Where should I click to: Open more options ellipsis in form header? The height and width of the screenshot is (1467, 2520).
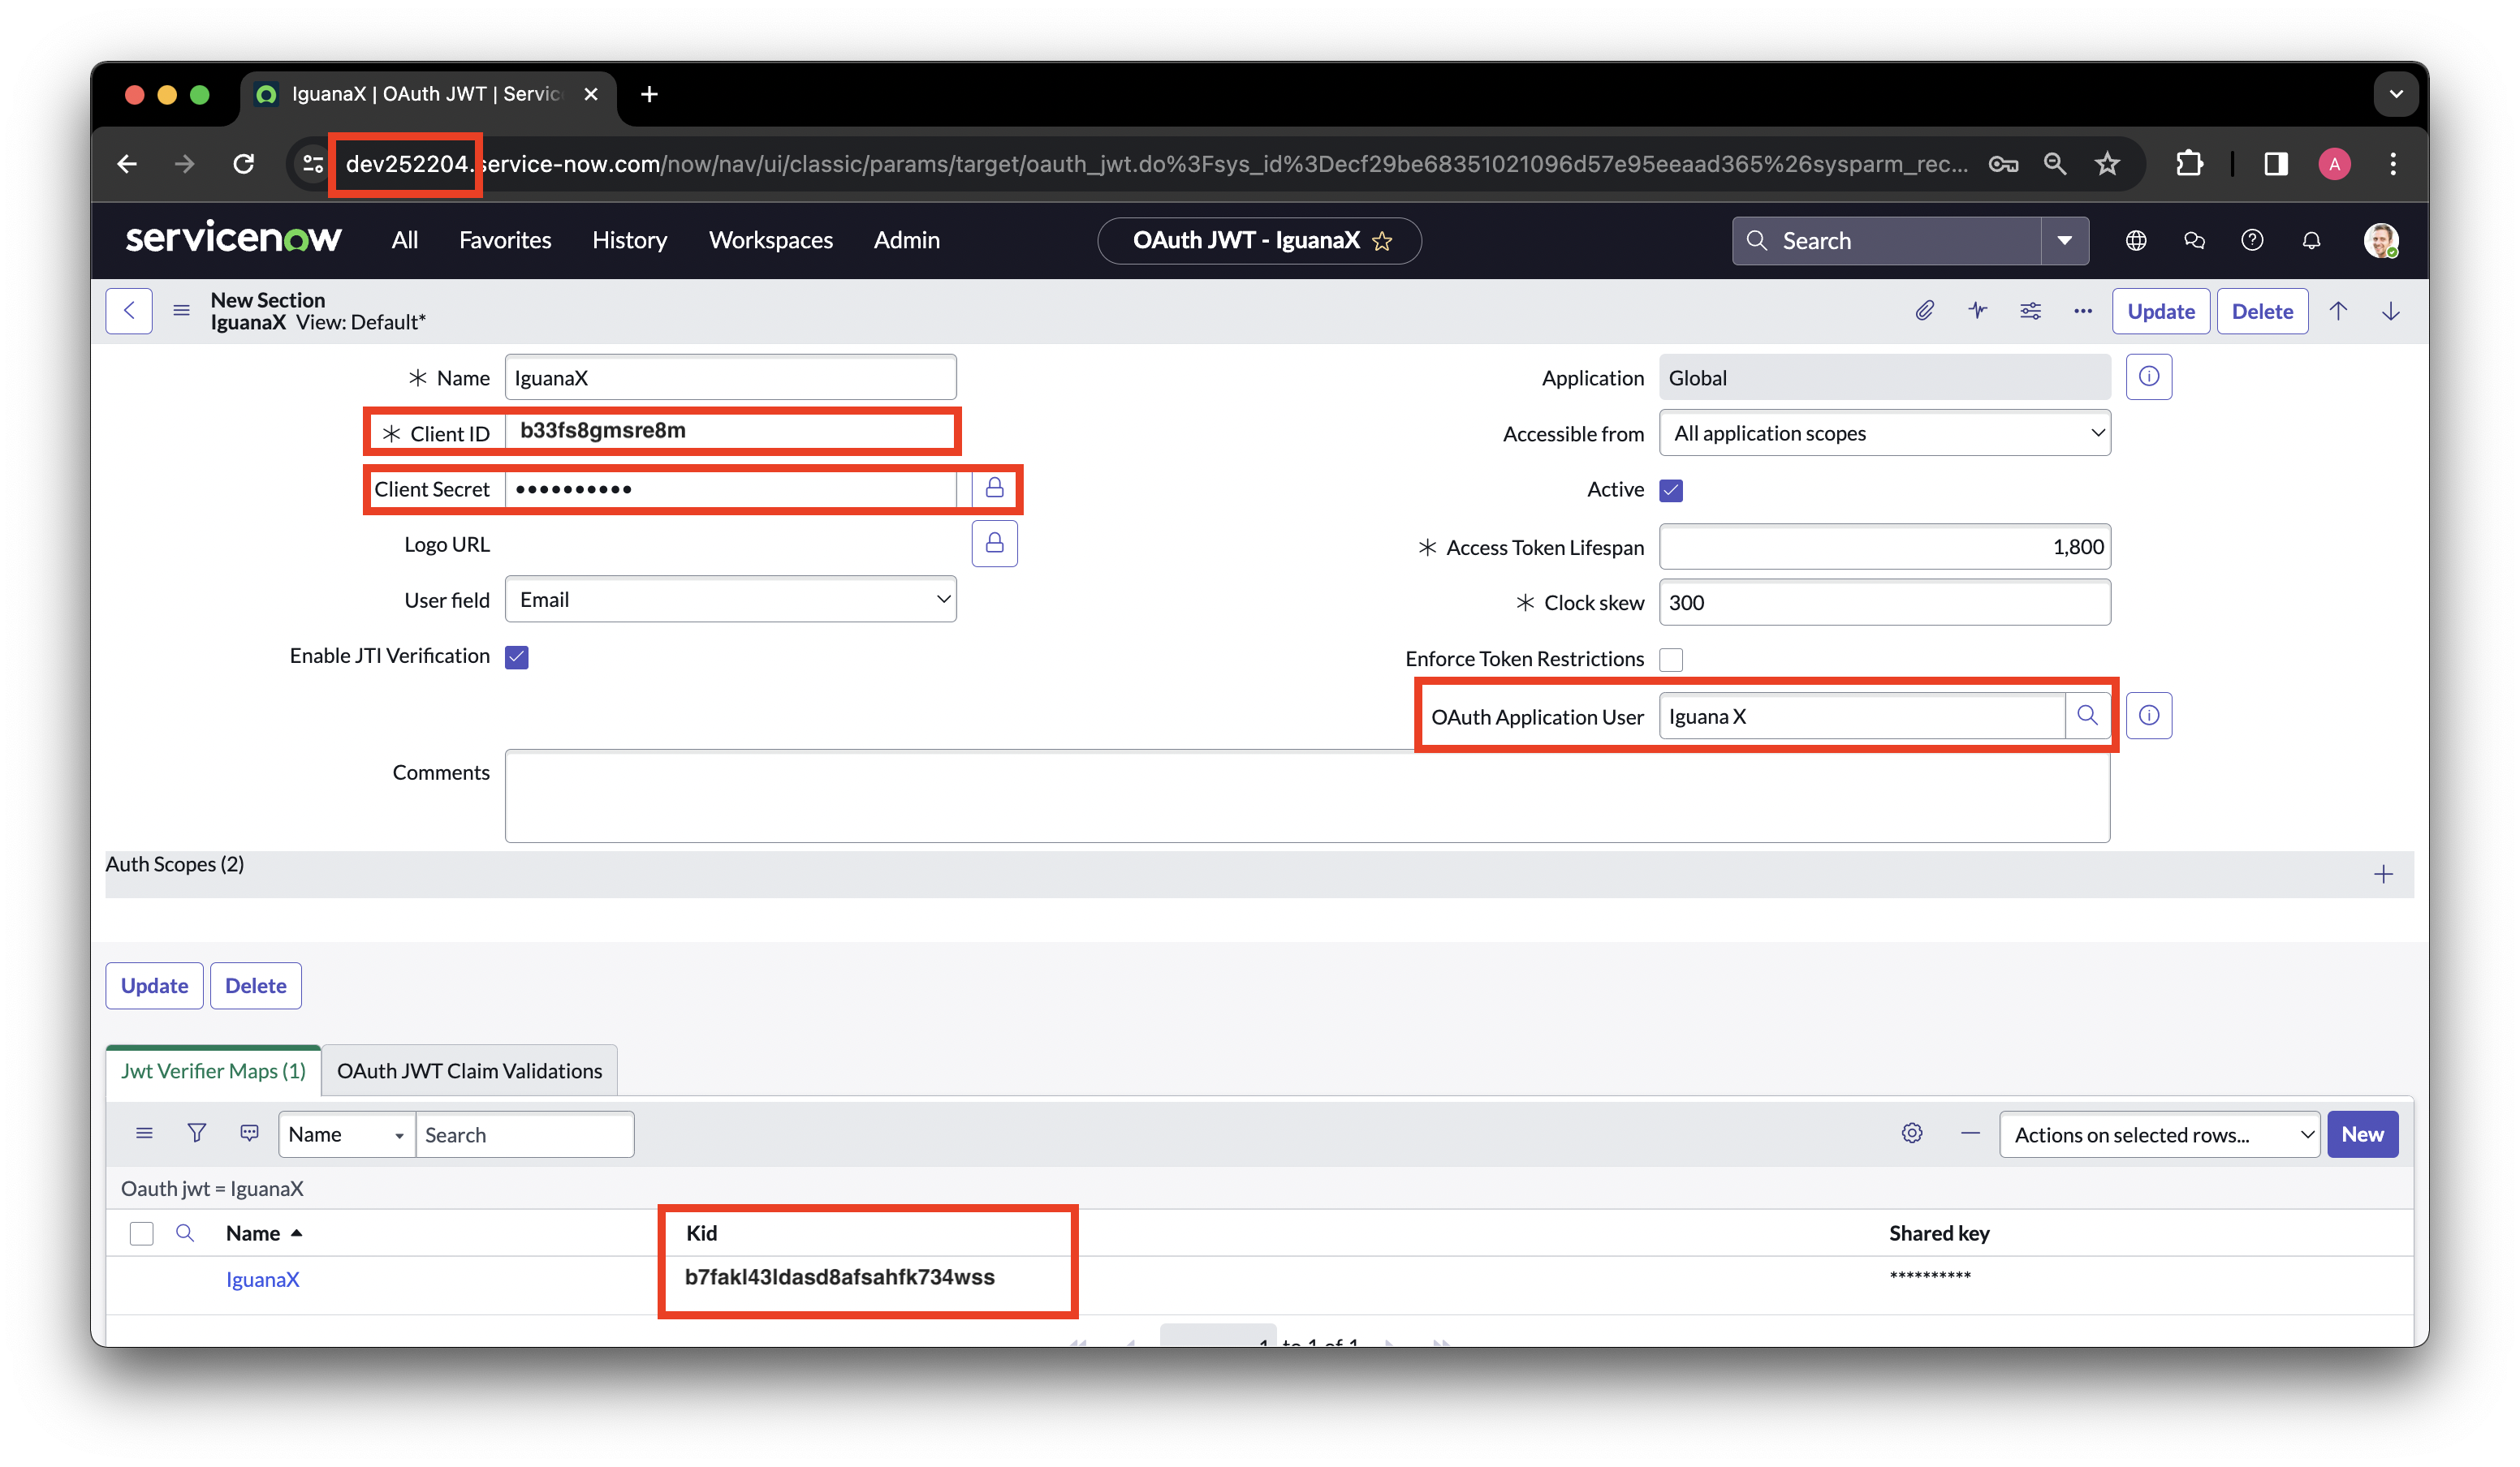2083,311
